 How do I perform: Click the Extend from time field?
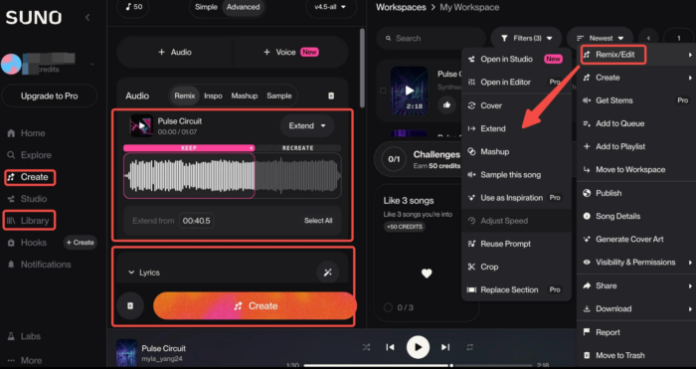click(196, 221)
